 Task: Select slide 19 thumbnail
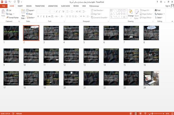[51, 78]
